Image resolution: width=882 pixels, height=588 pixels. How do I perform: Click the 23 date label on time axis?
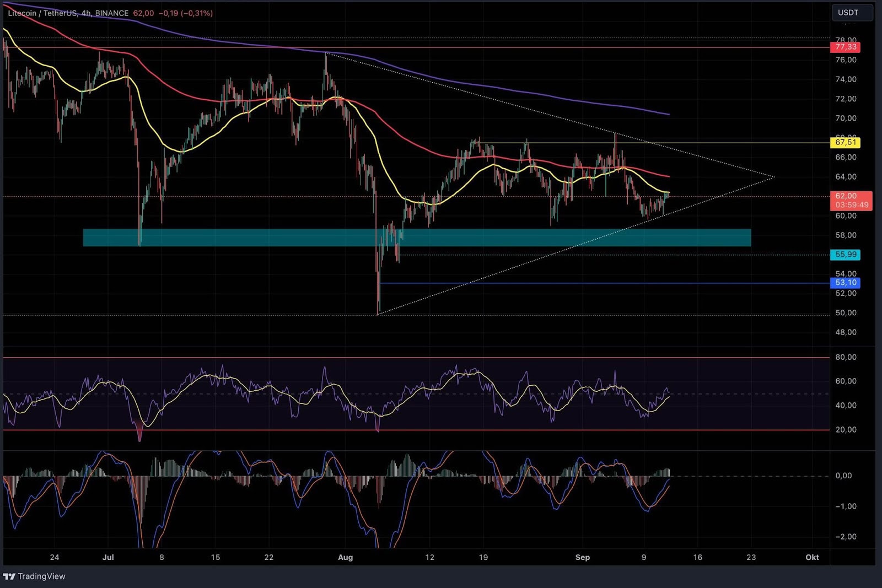(x=751, y=557)
